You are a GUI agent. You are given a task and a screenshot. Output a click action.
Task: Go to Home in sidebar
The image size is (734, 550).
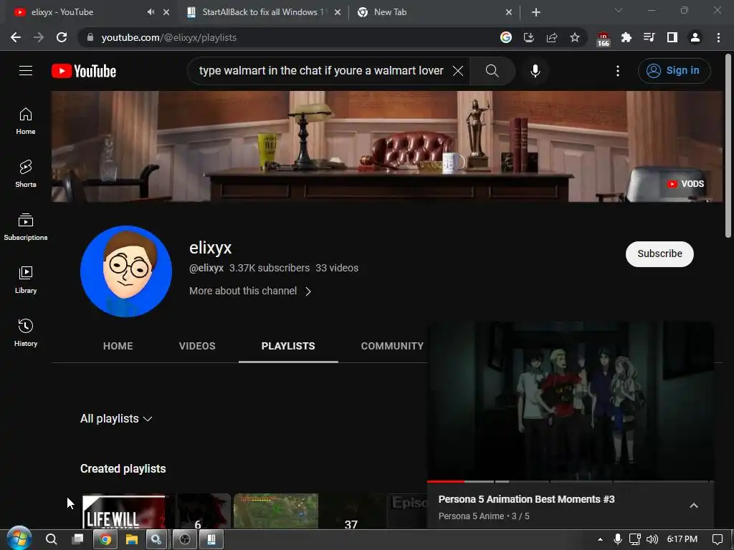coord(26,121)
